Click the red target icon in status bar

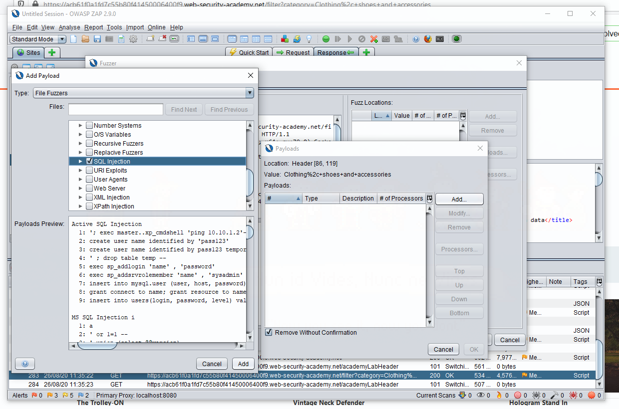click(x=518, y=395)
